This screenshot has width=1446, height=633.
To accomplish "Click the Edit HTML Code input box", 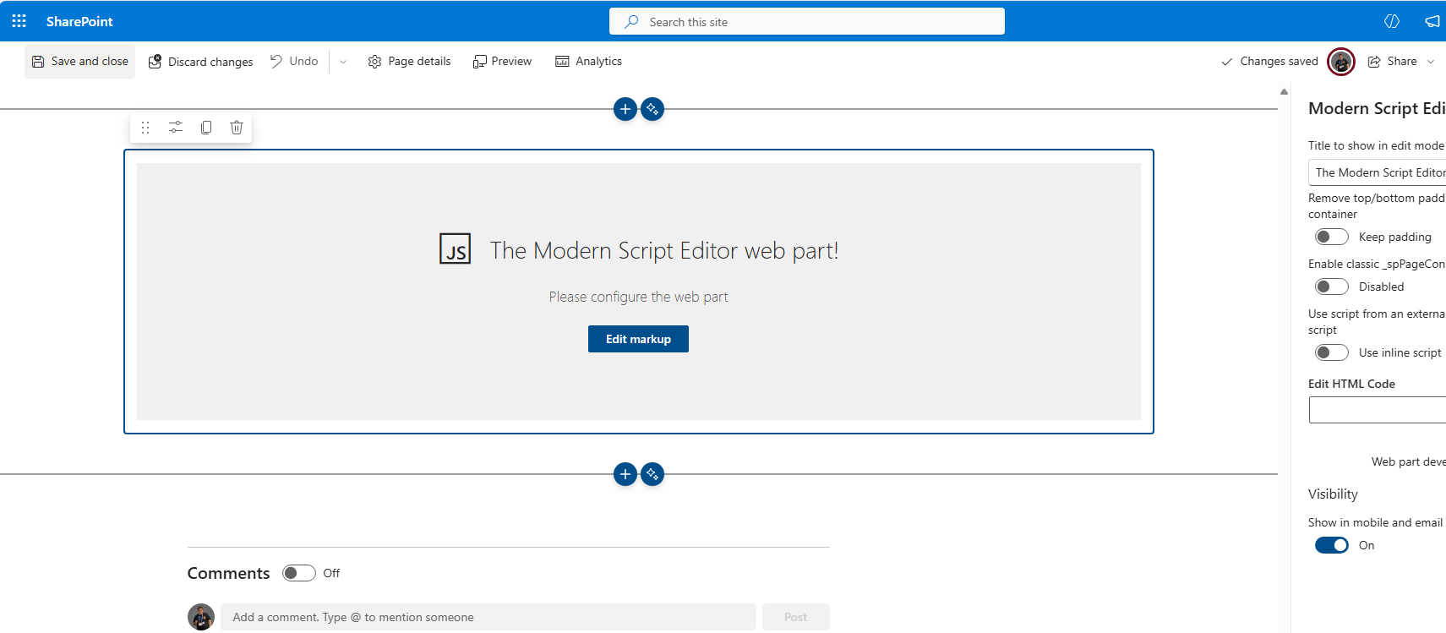I will 1378,410.
